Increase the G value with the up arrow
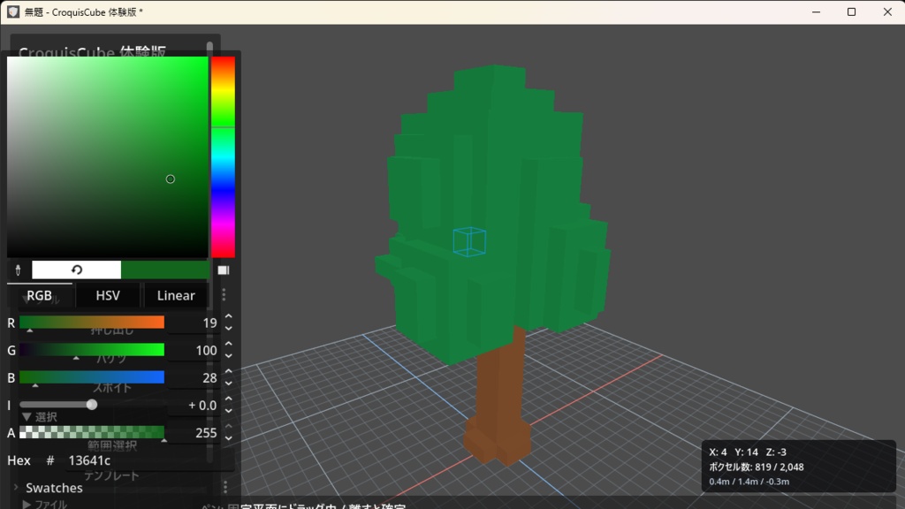The height and width of the screenshot is (509, 905). 229,344
